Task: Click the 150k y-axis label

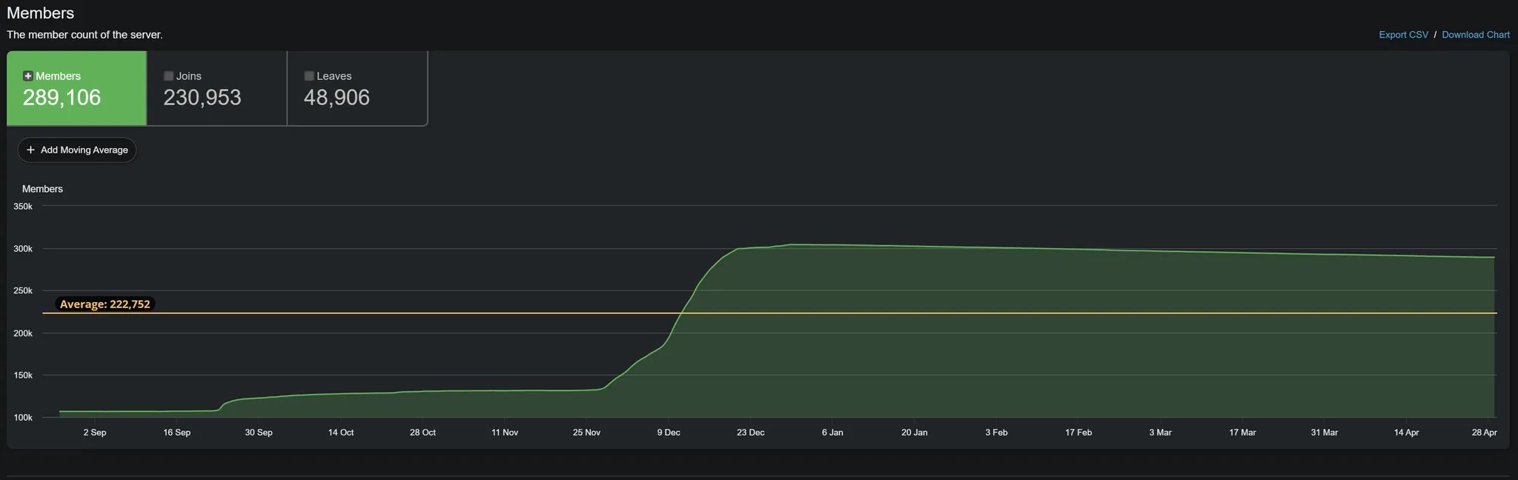Action: point(23,375)
